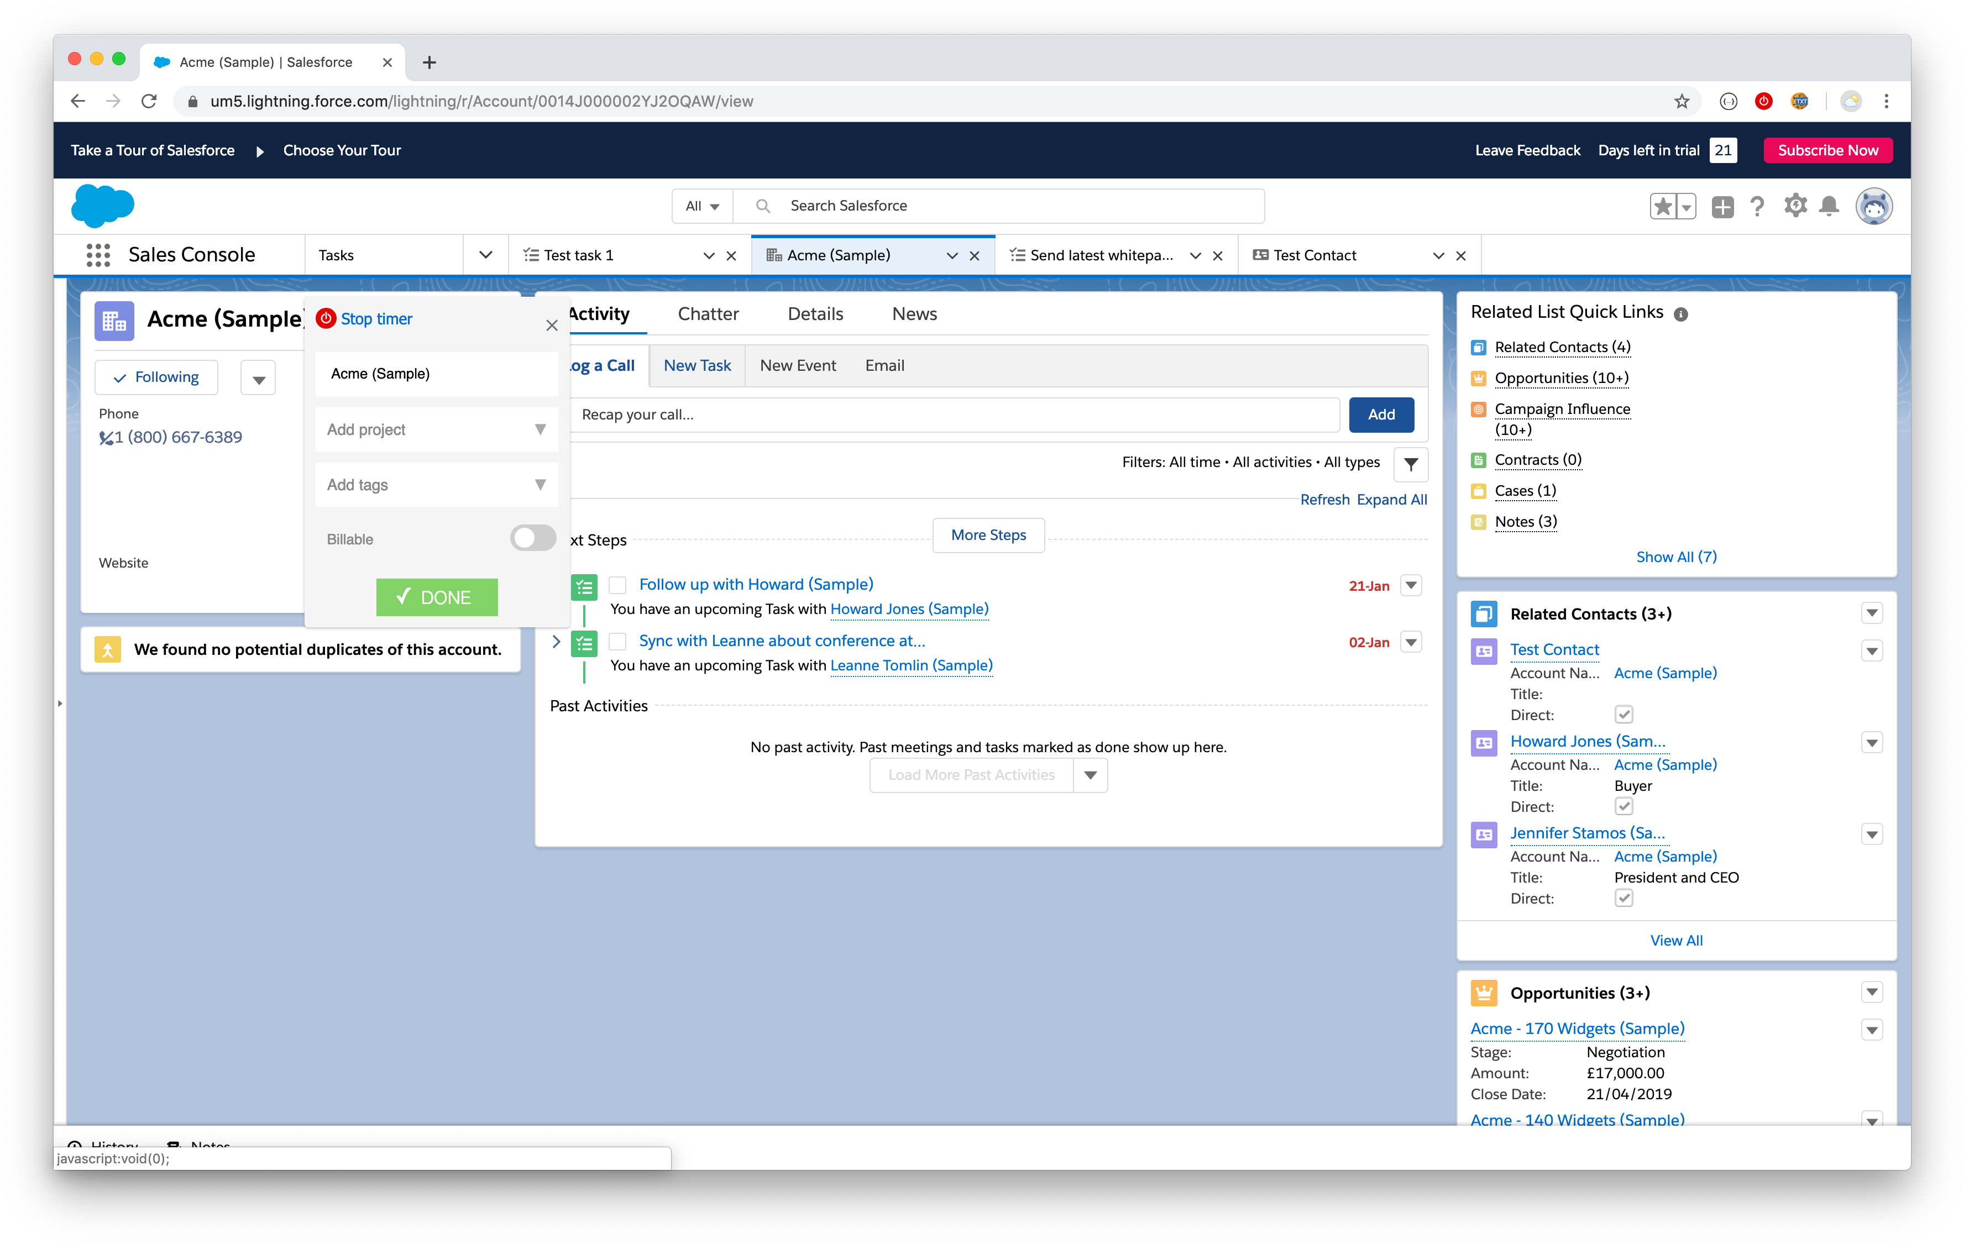Click the Direct checkbox for Howard Jones
The width and height of the screenshot is (1964, 1244).
tap(1623, 806)
